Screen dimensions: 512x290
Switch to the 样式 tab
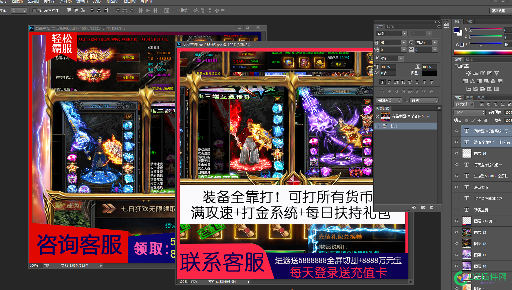coord(469,60)
